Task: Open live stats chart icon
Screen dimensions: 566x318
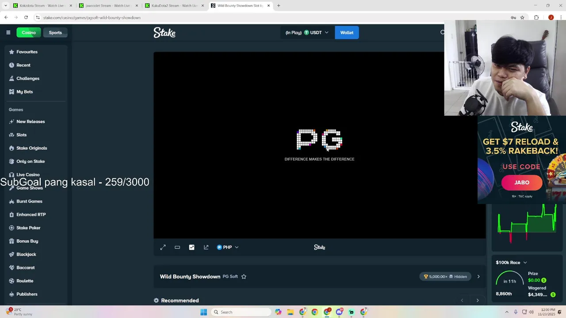Action: pyautogui.click(x=191, y=247)
